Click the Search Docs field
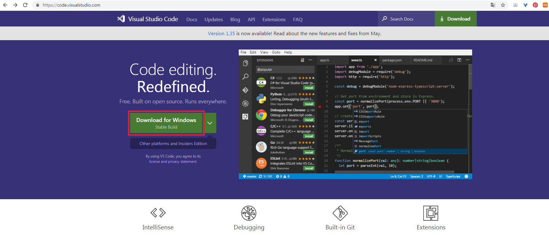549x235 pixels. point(406,19)
